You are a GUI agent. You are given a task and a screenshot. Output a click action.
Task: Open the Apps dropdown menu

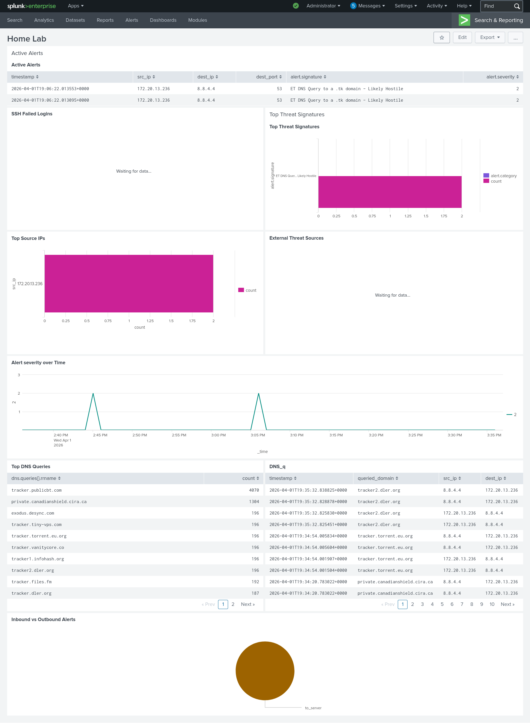tap(76, 6)
